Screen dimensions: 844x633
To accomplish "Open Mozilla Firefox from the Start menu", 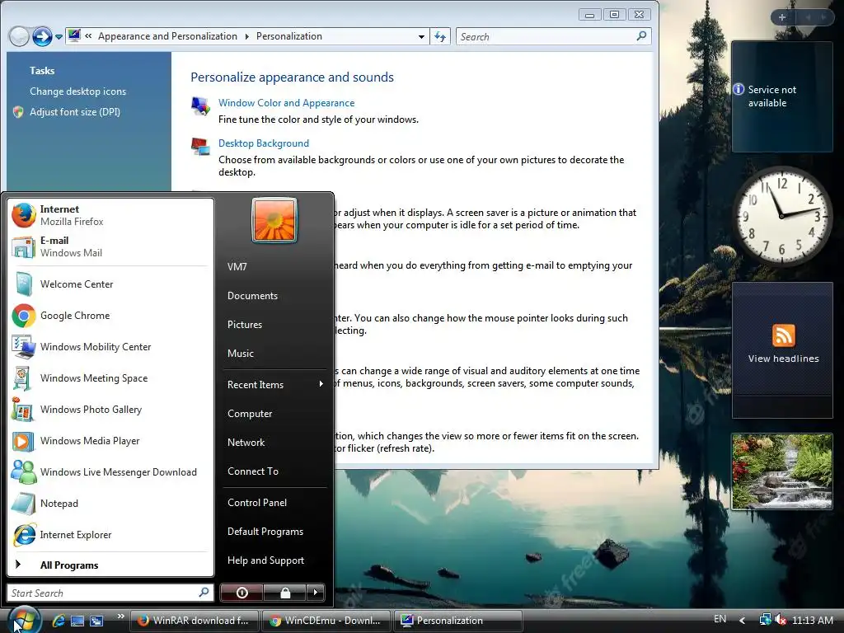I will [x=110, y=215].
